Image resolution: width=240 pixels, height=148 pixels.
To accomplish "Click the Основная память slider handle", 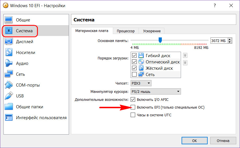I will click(160, 40).
